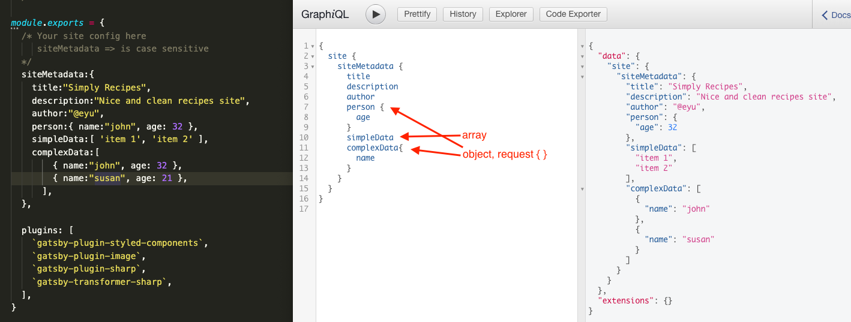Viewport: 851px width, 322px height.
Task: Run the query with the play button
Action: 376,14
